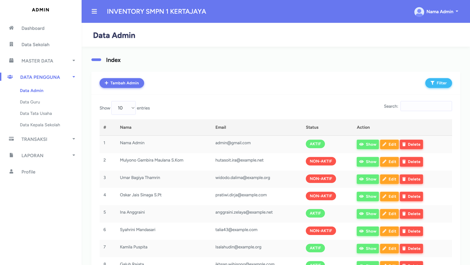470x265 pixels.
Task: Click the Master Data briefcase icon
Action: [x=11, y=61]
